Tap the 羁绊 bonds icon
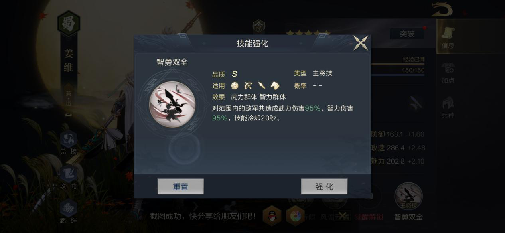 (68, 211)
